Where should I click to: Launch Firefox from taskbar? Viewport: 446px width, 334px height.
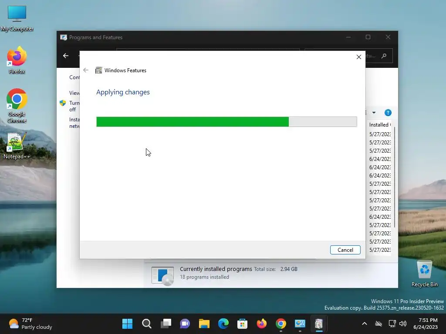point(262,324)
